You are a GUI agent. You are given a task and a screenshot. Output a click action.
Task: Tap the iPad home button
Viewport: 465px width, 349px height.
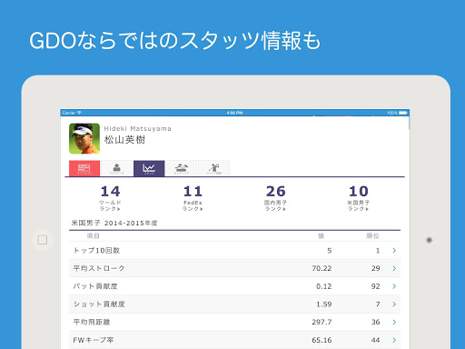coord(43,240)
